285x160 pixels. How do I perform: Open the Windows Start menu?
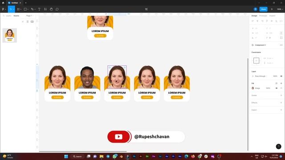(66, 156)
